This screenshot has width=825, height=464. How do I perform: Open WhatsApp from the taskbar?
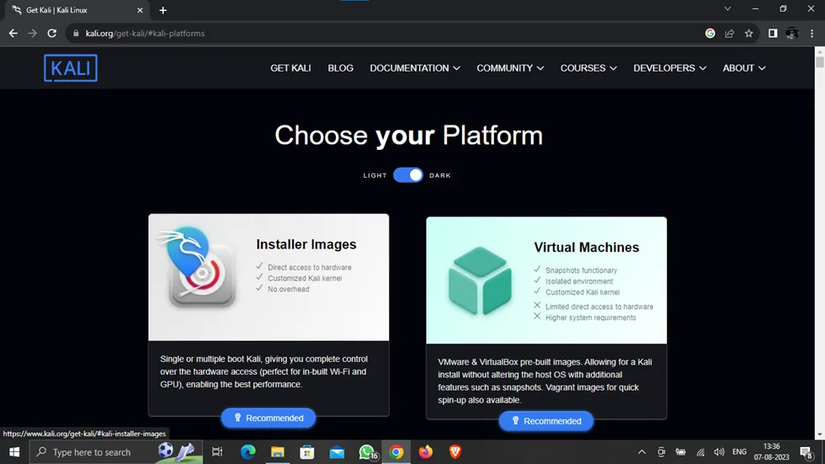click(367, 452)
